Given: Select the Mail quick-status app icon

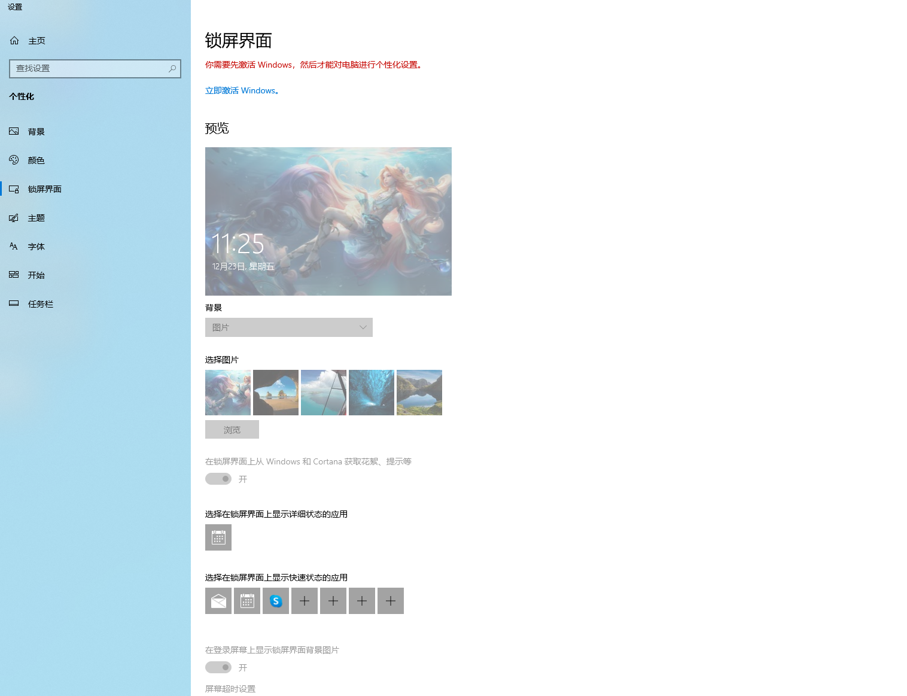Looking at the screenshot, I should [x=218, y=601].
